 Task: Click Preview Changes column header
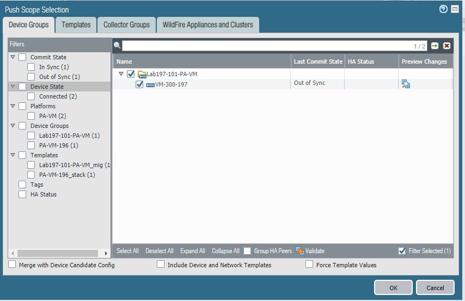(x=426, y=62)
